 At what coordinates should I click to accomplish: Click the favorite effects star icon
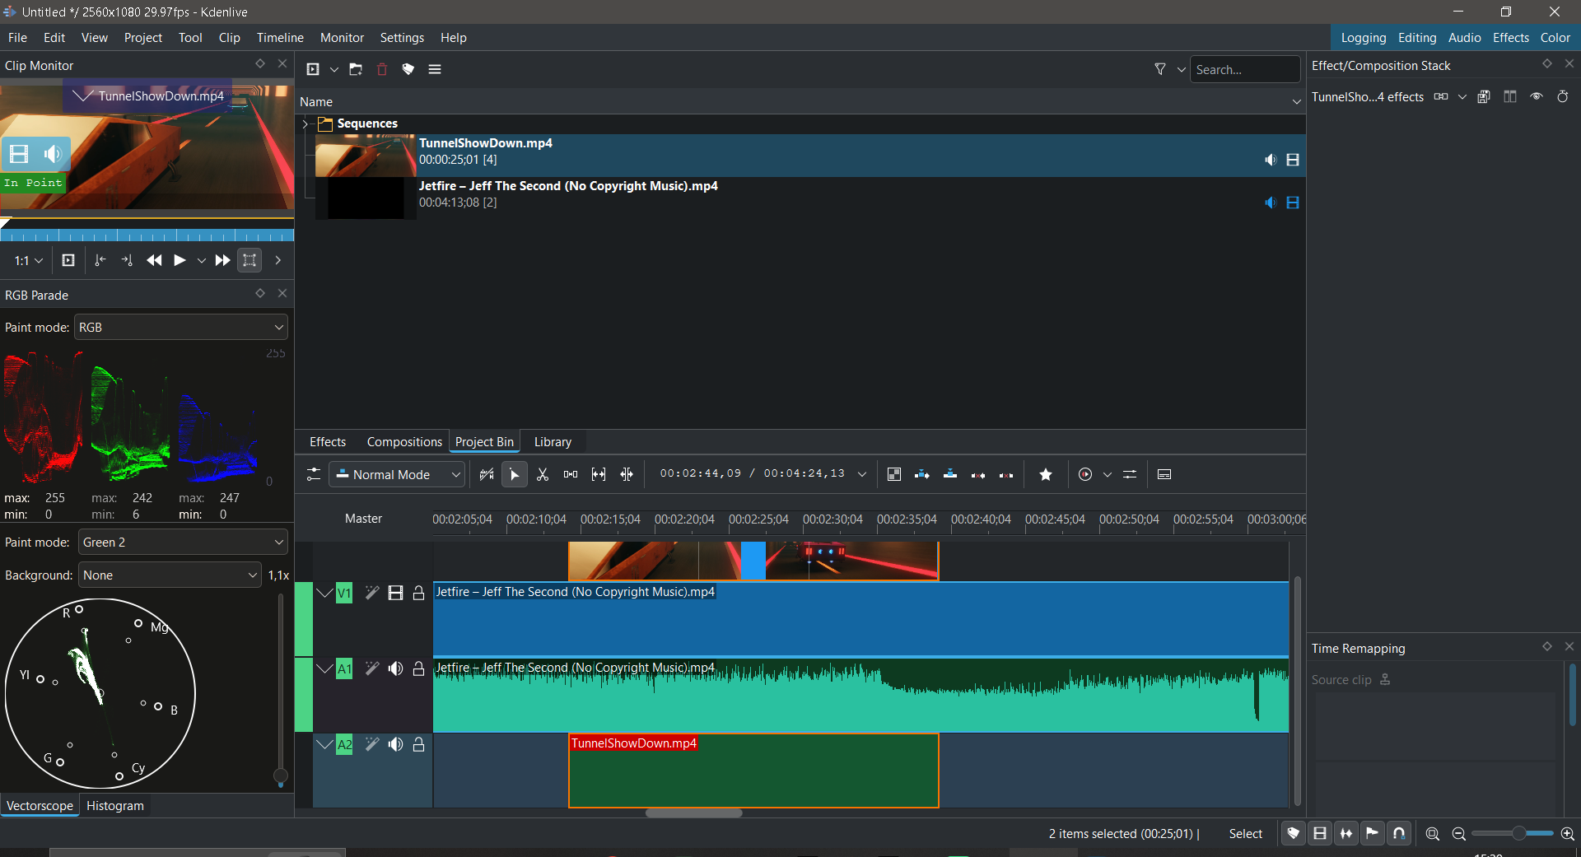pos(1046,474)
